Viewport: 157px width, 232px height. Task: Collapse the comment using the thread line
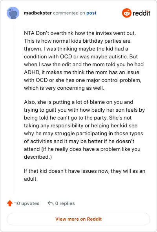pyautogui.click(x=13, y=107)
